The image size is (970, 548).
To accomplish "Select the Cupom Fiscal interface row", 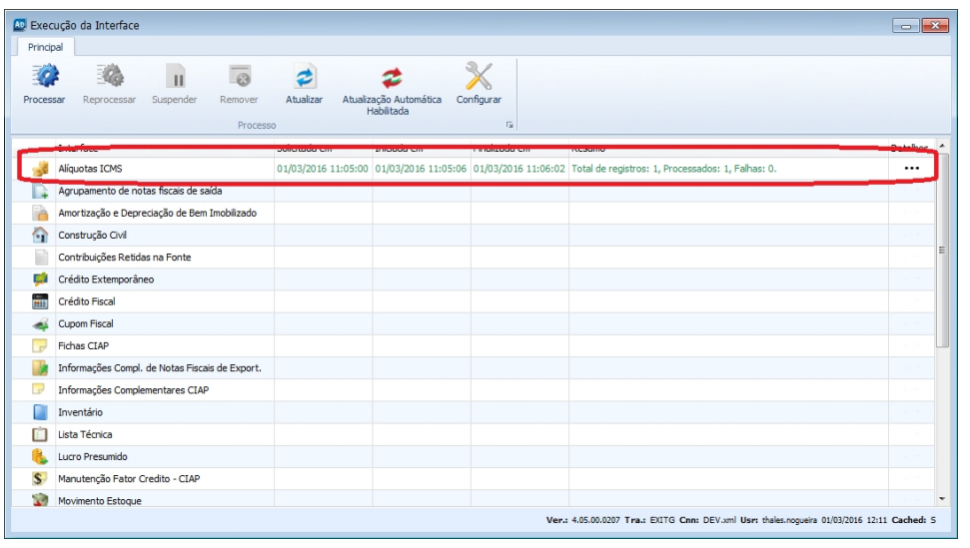I will click(x=86, y=324).
